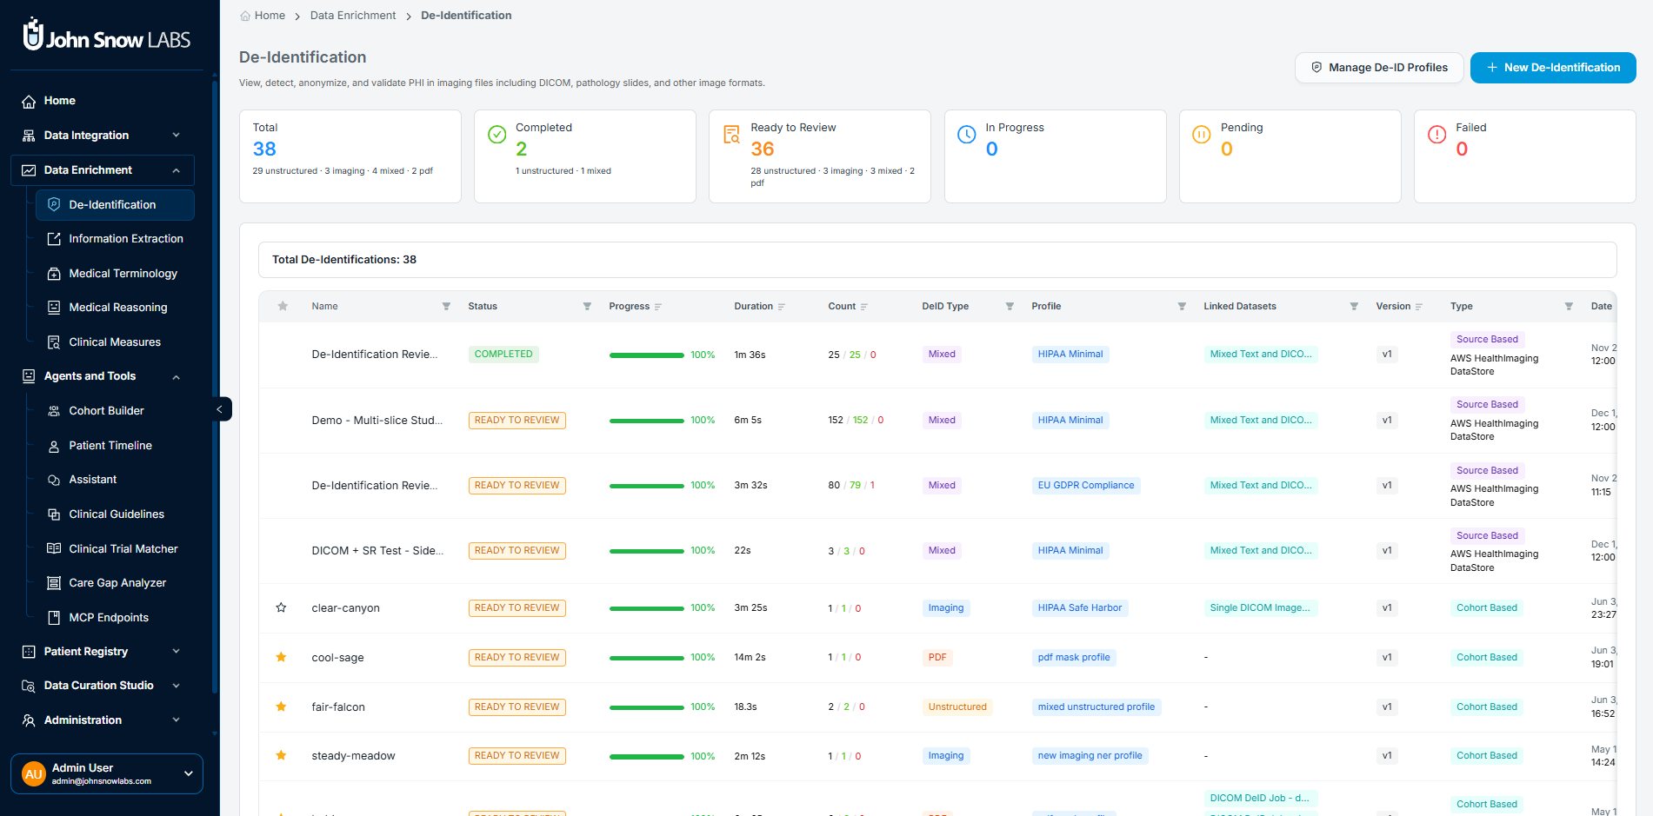Go to Data Enrichment breadcrumb
This screenshot has width=1653, height=816.
click(353, 16)
